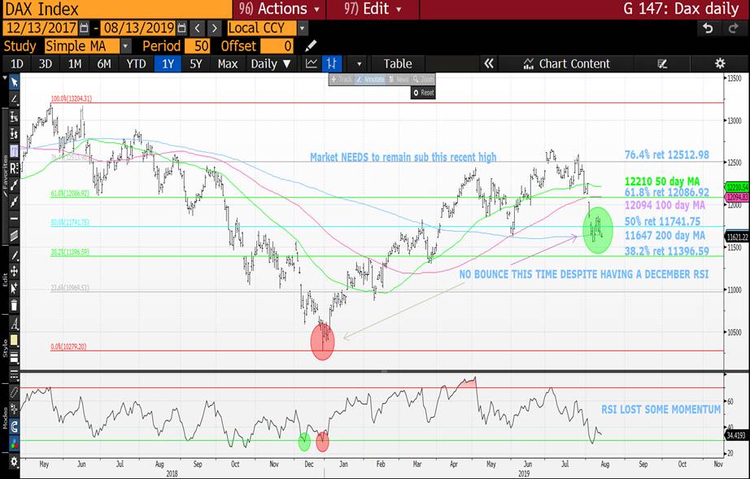
Task: Click the Simple MA study field
Action: (82, 46)
